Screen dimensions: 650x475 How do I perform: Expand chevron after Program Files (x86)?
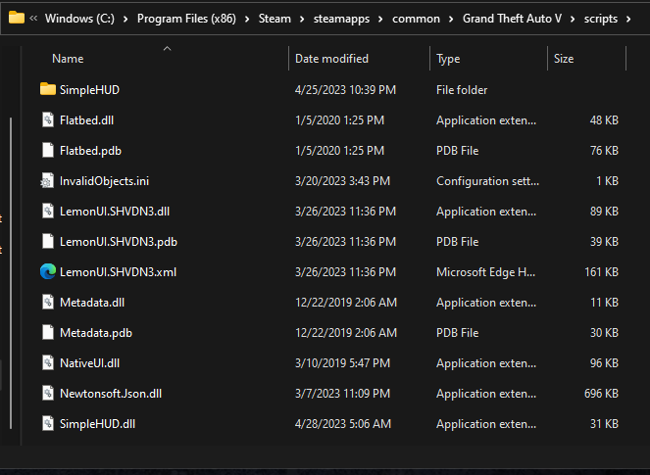[247, 19]
